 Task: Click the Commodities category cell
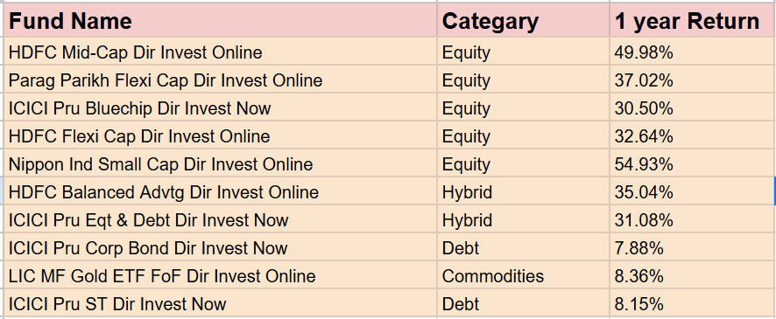(523, 275)
